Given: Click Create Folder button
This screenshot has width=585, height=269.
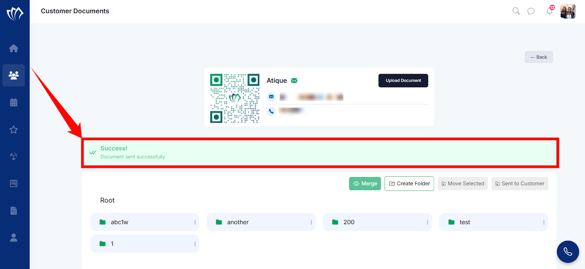Looking at the screenshot, I should (409, 184).
